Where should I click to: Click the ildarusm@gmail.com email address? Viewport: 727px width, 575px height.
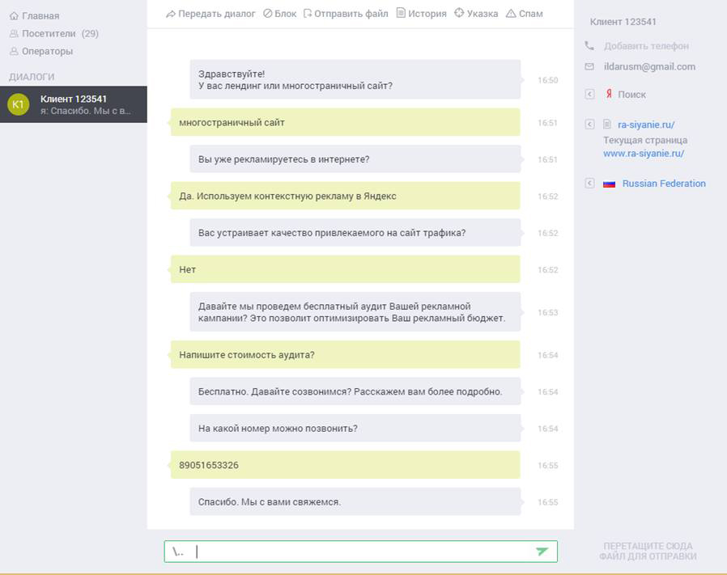(649, 67)
